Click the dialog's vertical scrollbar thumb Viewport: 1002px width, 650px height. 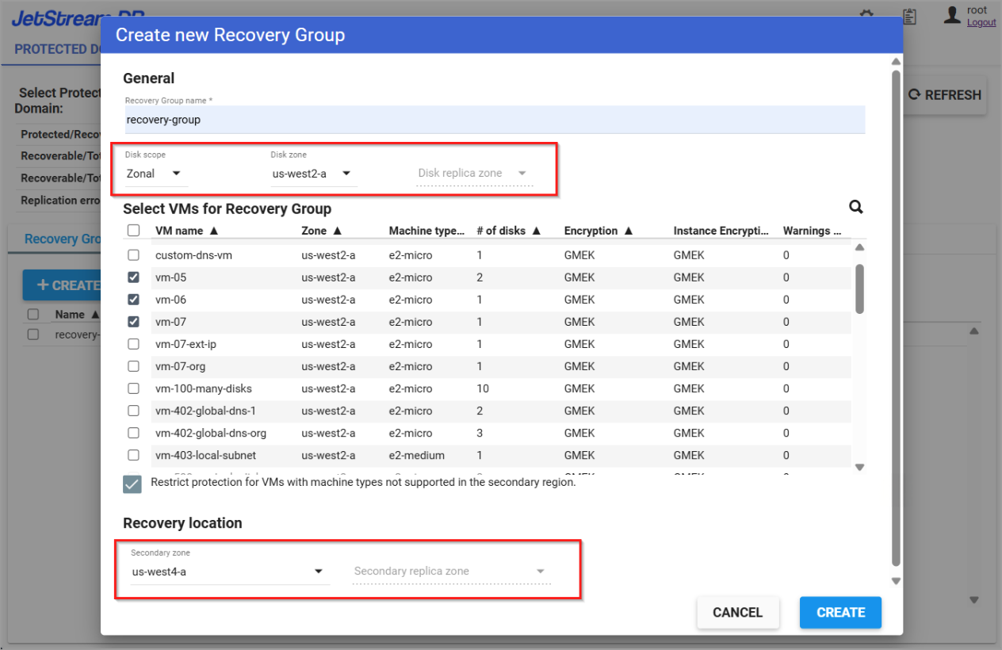coord(896,317)
